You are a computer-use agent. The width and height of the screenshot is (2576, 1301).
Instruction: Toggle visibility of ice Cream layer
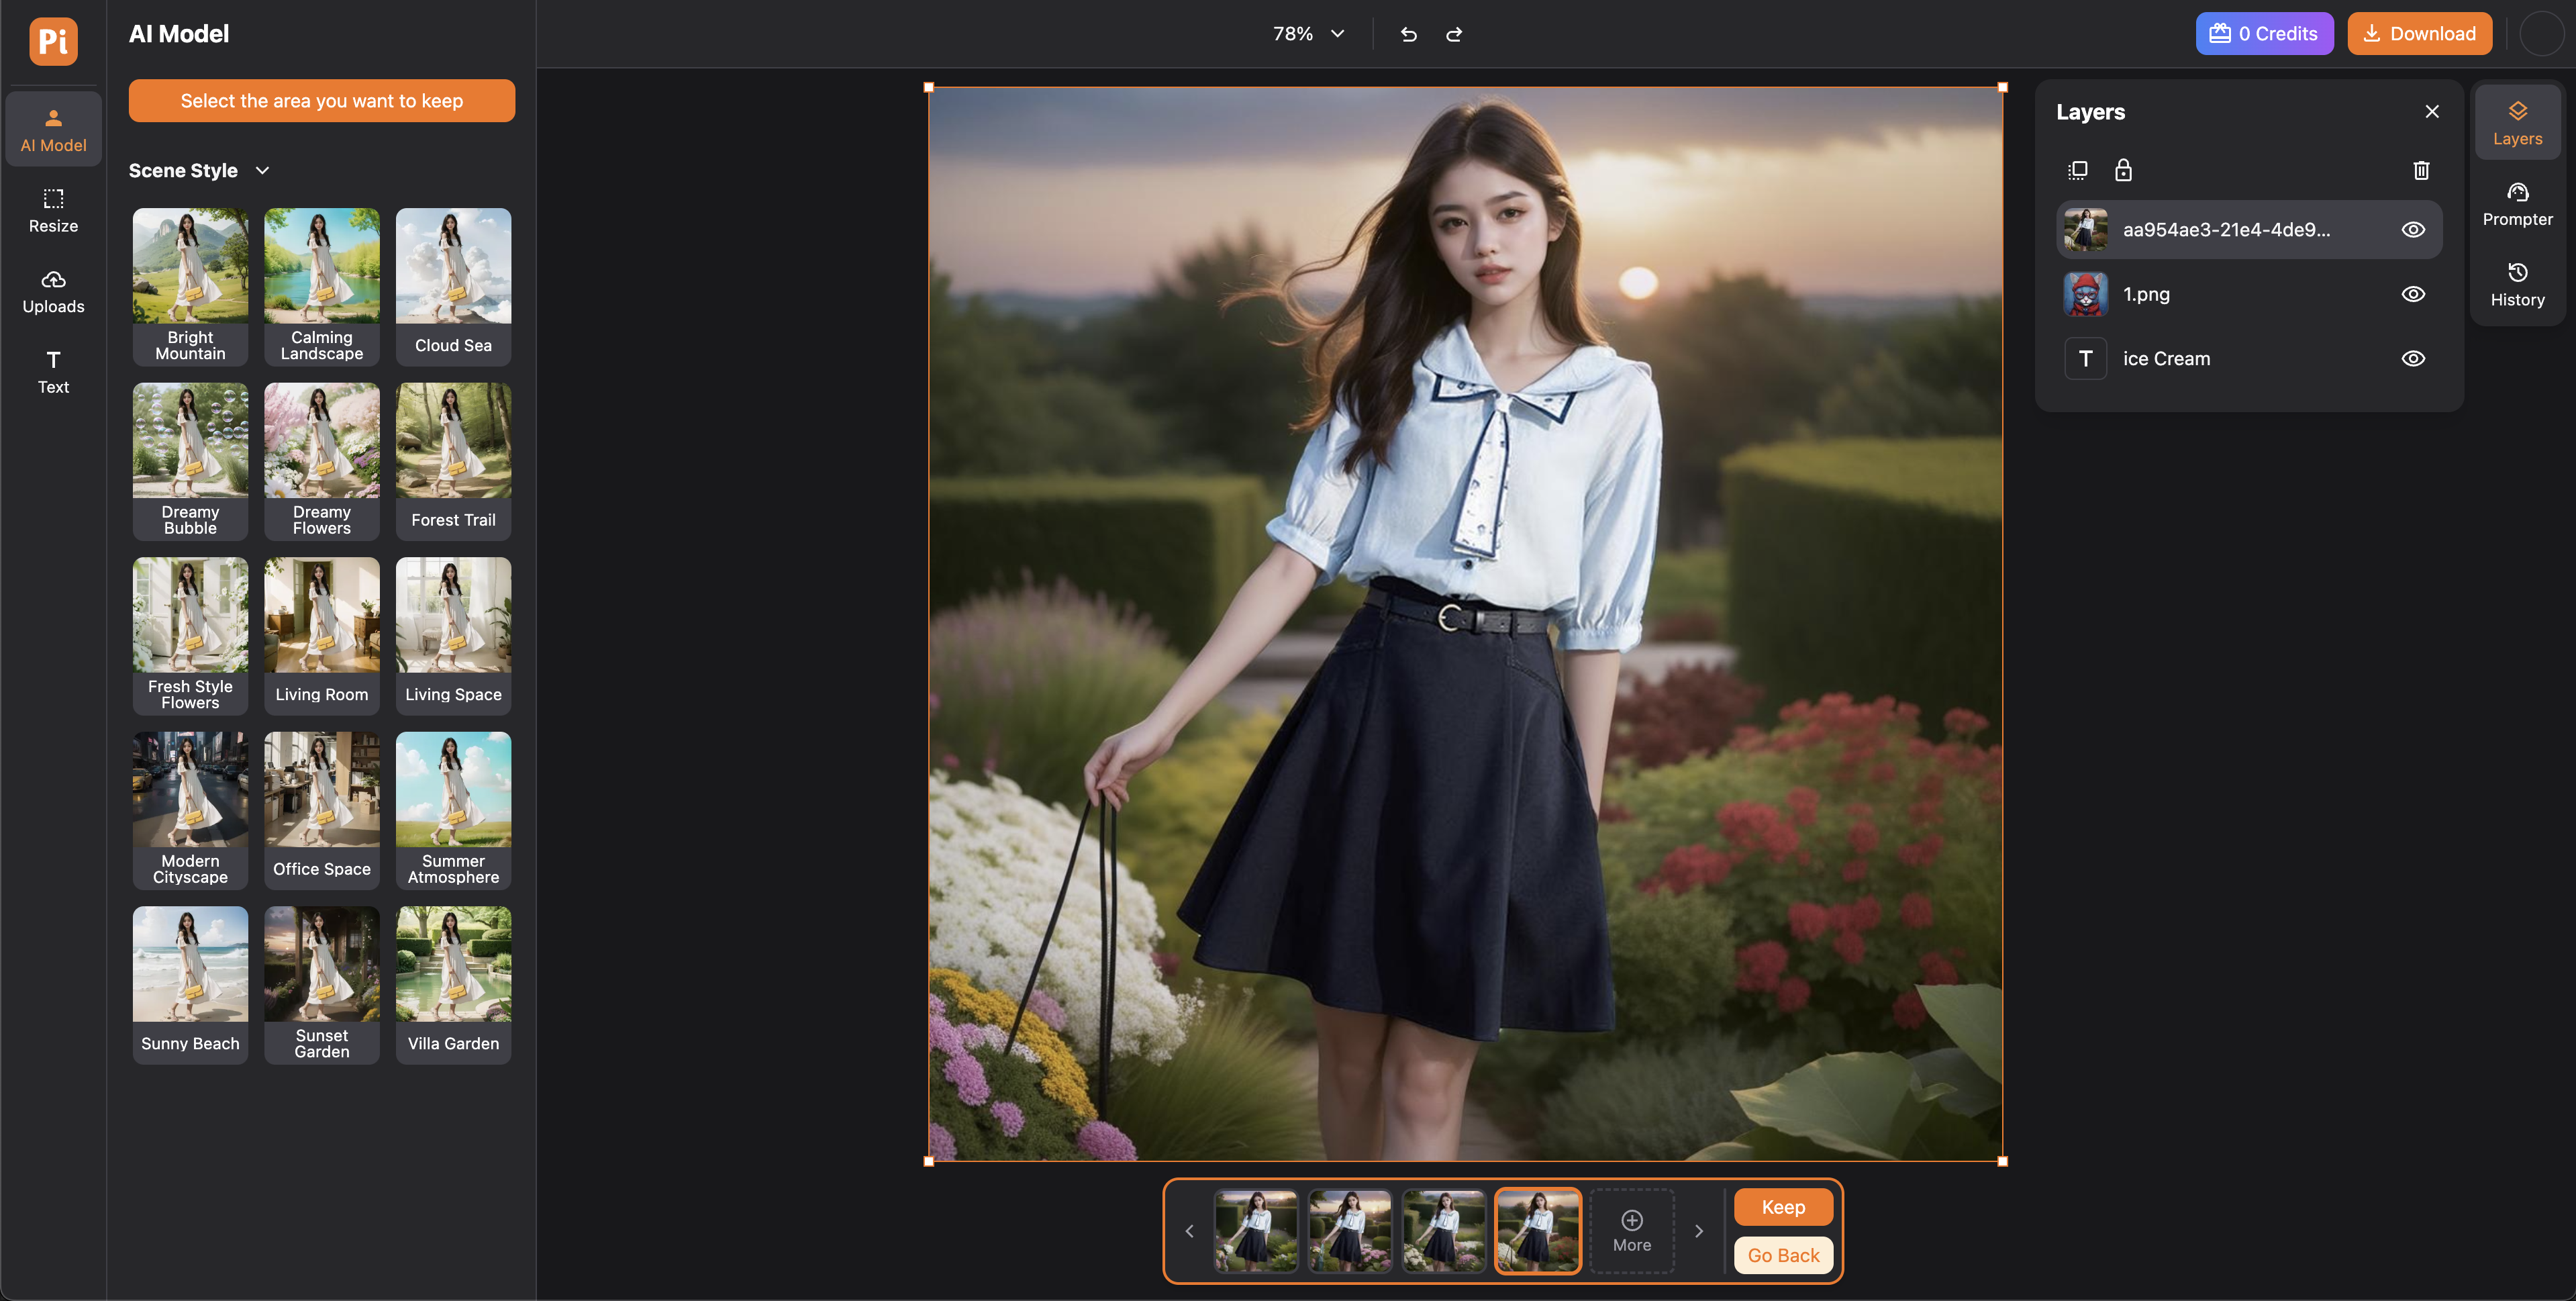[2412, 358]
